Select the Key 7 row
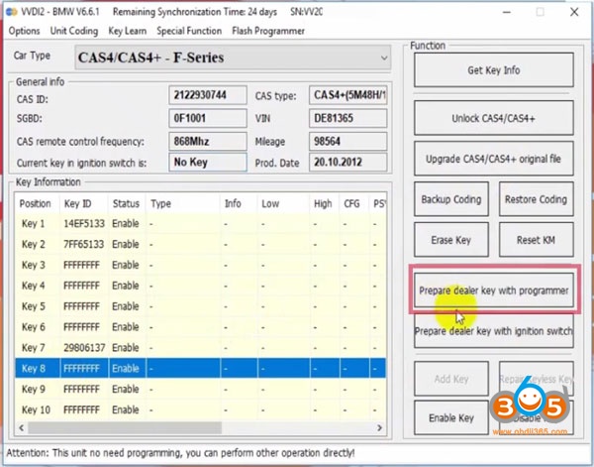Image resolution: width=594 pixels, height=467 pixels. 200,347
